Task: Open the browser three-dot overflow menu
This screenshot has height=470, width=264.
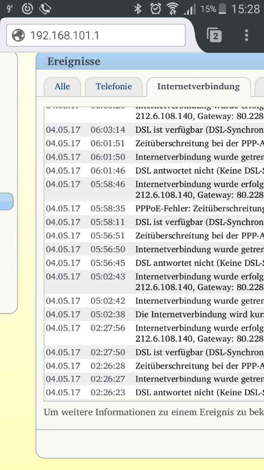Action: 246,35
